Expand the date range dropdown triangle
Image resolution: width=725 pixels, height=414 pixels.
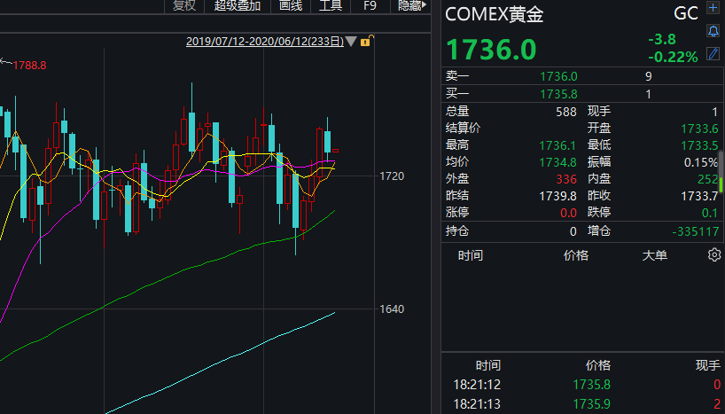[351, 42]
